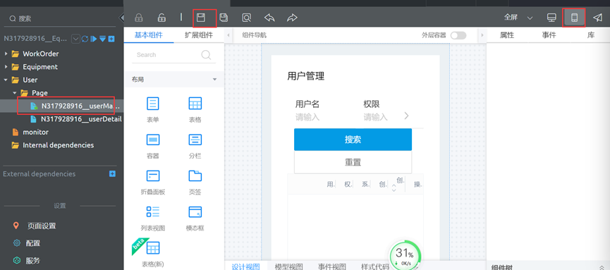Select the 表格 table component
This screenshot has height=270, width=610.
pyautogui.click(x=195, y=109)
